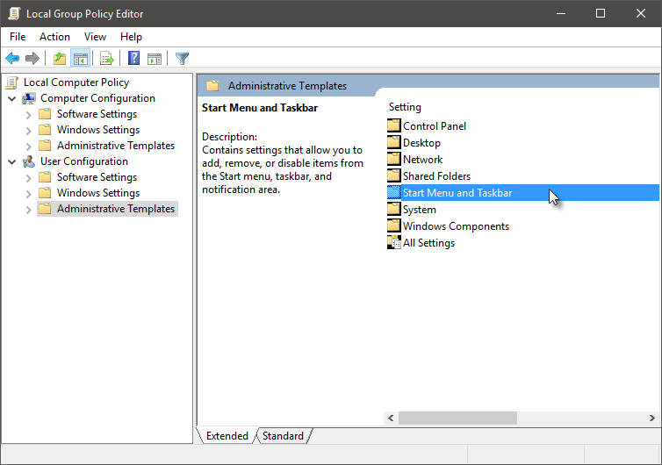Select Start Menu and Taskbar entry
Screen dimensions: 662x465
pos(522,193)
